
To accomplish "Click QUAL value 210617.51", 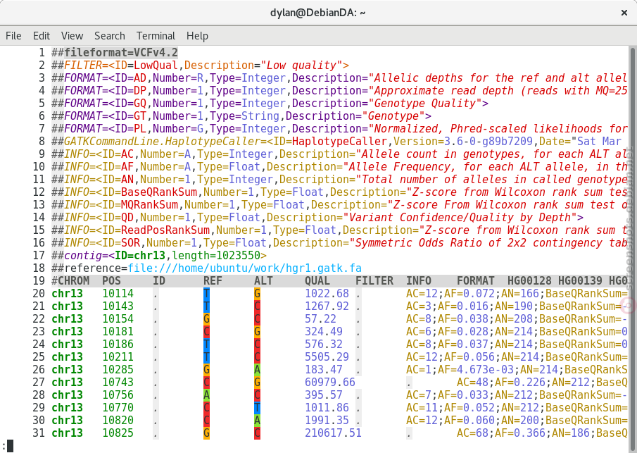I will (x=333, y=433).
